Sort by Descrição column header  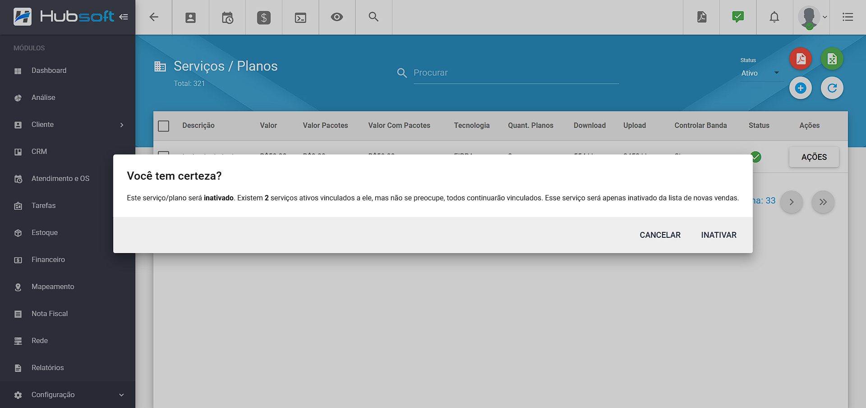click(198, 126)
